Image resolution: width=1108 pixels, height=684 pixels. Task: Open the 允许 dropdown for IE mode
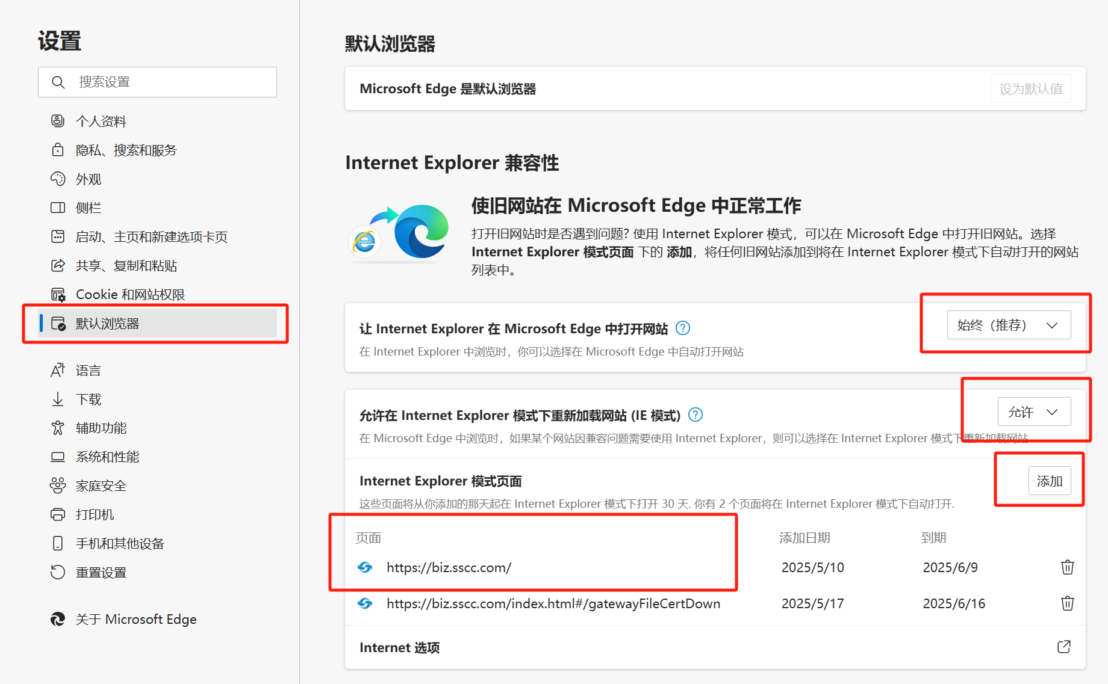pyautogui.click(x=1034, y=411)
